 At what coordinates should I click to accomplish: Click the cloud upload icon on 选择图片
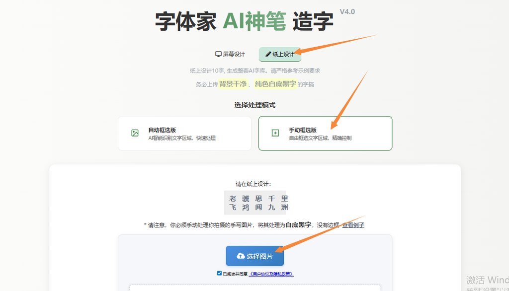[x=241, y=256]
